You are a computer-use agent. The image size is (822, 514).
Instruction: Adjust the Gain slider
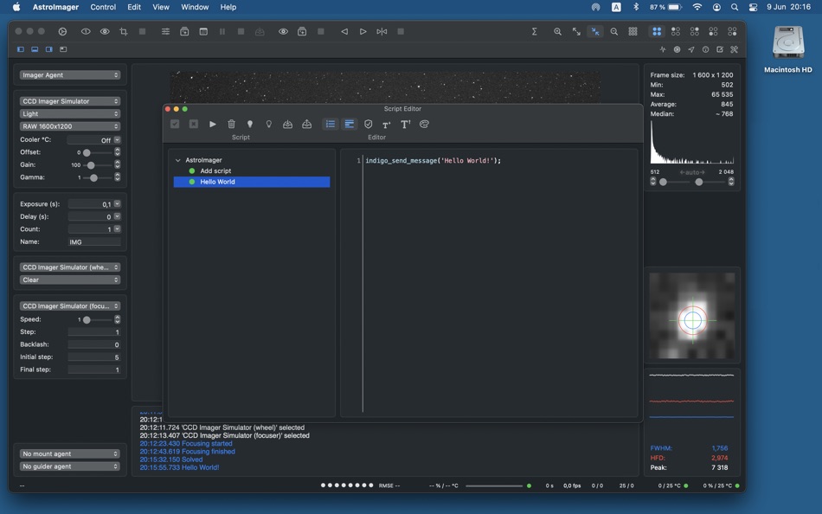coord(93,164)
